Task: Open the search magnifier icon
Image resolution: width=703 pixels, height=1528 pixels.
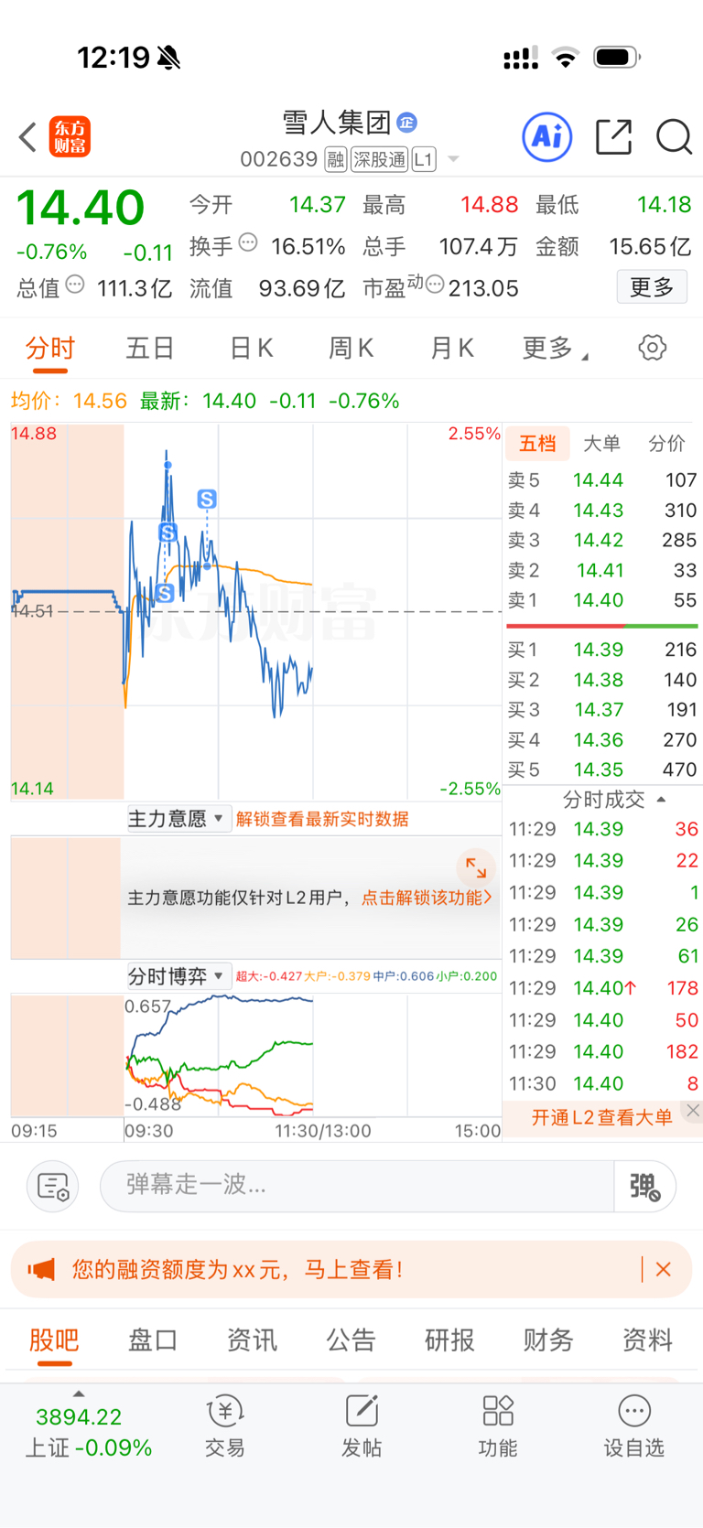Action: click(674, 137)
